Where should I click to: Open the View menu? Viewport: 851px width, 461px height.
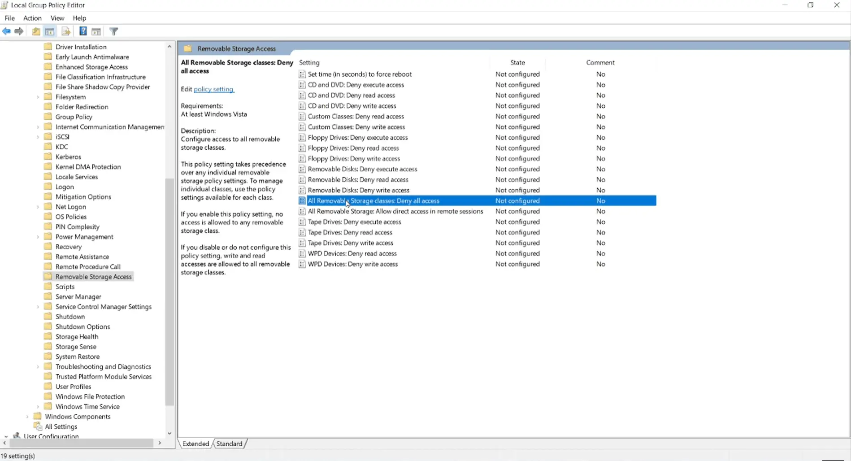pyautogui.click(x=57, y=18)
